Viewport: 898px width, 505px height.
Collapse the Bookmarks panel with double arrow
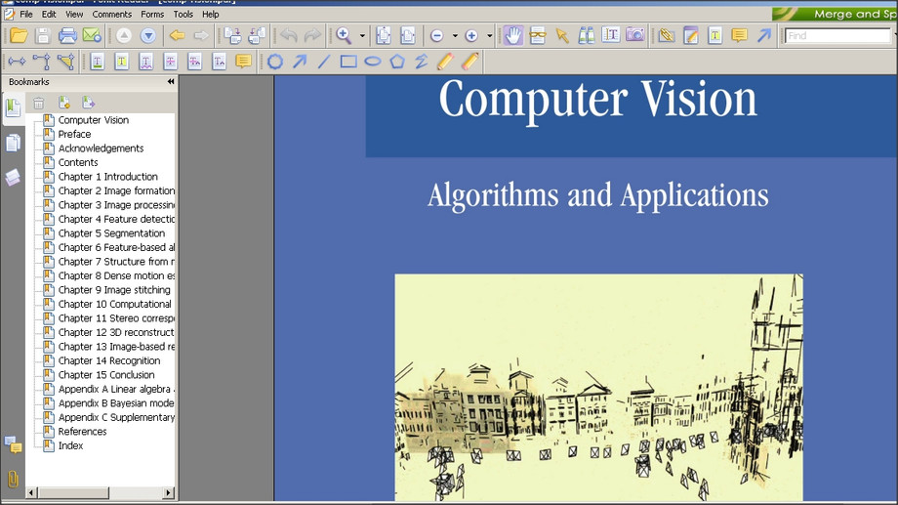(x=171, y=82)
